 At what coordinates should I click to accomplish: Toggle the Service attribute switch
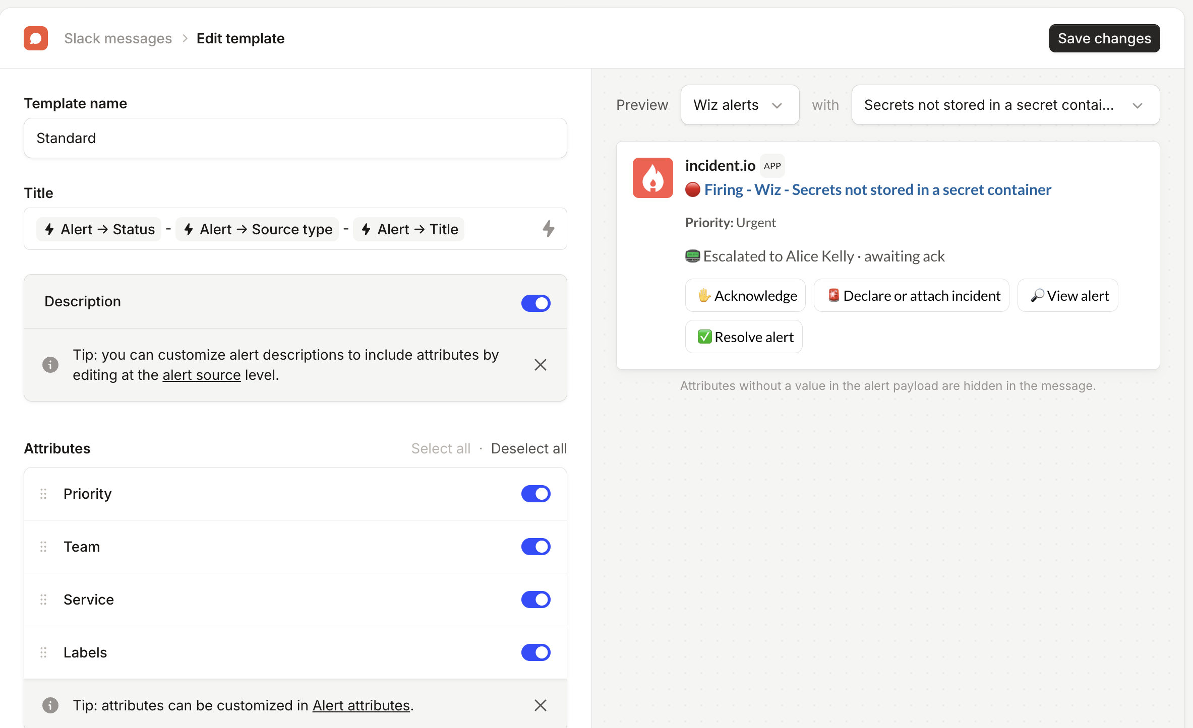coord(535,600)
